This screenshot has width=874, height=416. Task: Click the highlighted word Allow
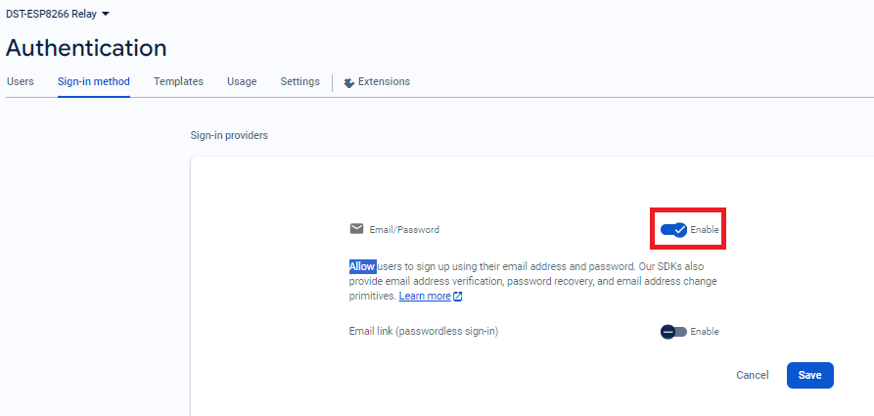362,266
